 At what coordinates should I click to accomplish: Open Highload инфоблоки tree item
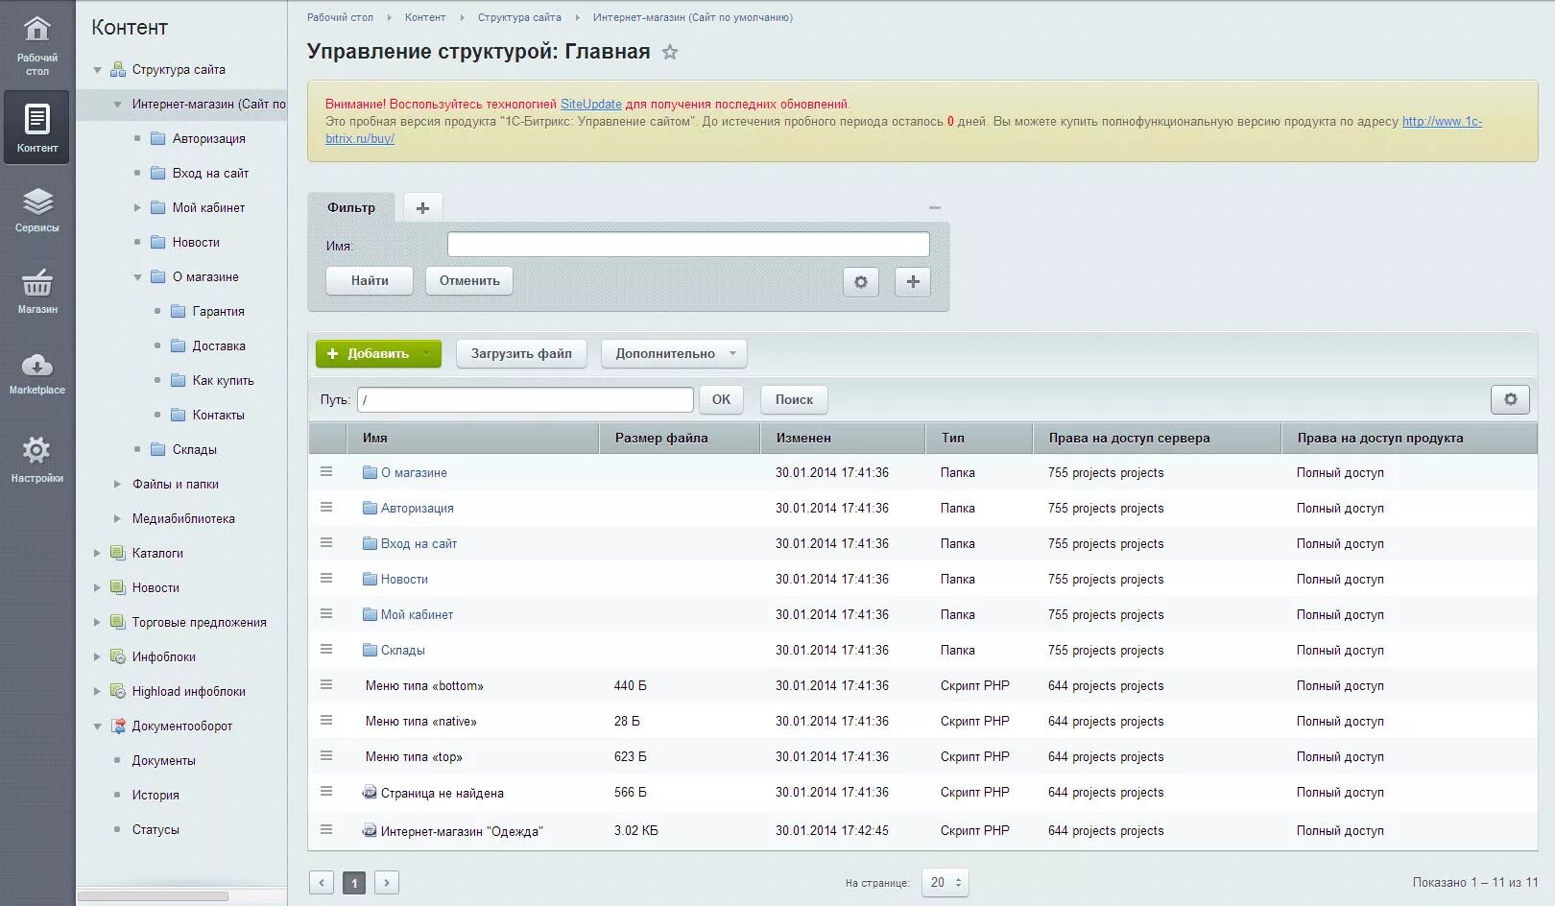(x=188, y=692)
